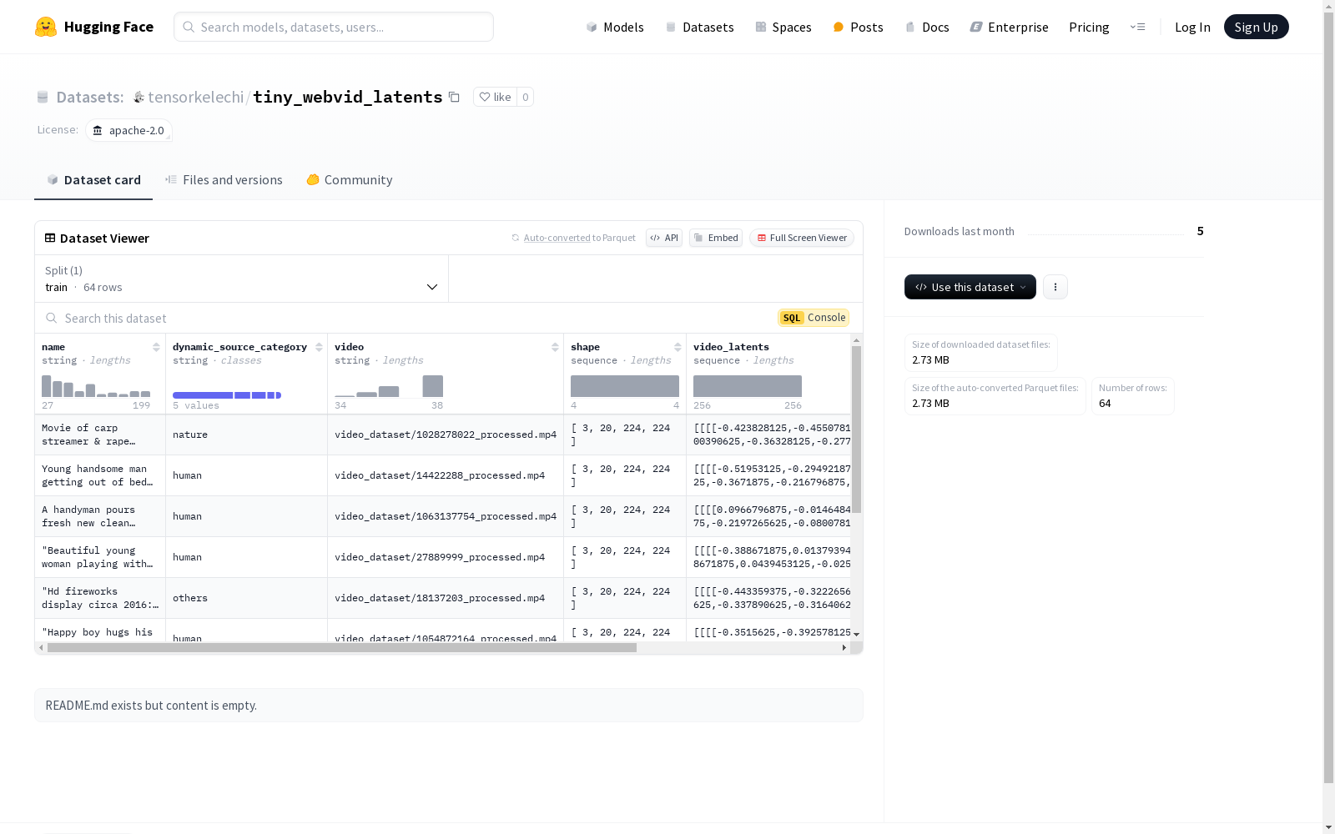1335x834 pixels.
Task: Click the tiny_webvid_latents dataset title
Action: pos(348,97)
